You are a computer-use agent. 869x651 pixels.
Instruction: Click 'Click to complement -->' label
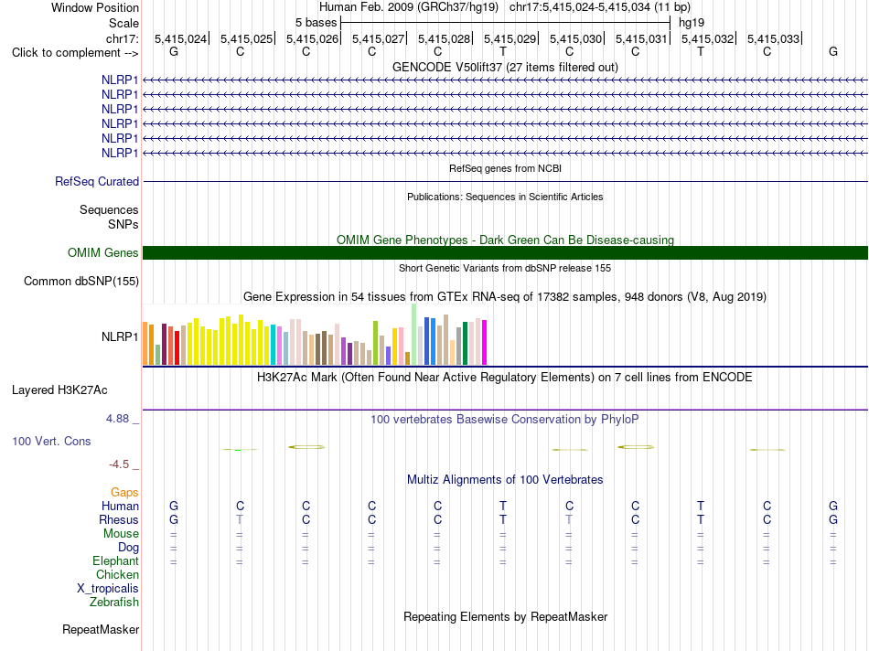click(x=75, y=53)
